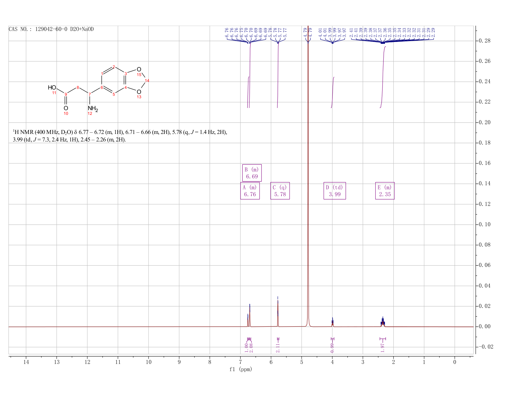Select the D (td) 3.99 multiplet label
This screenshot has width=516, height=399.
click(335, 191)
